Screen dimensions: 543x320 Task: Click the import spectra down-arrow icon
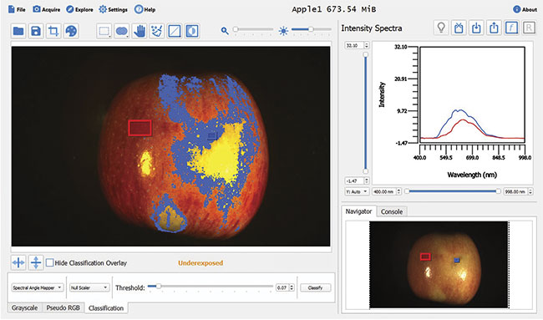[476, 28]
